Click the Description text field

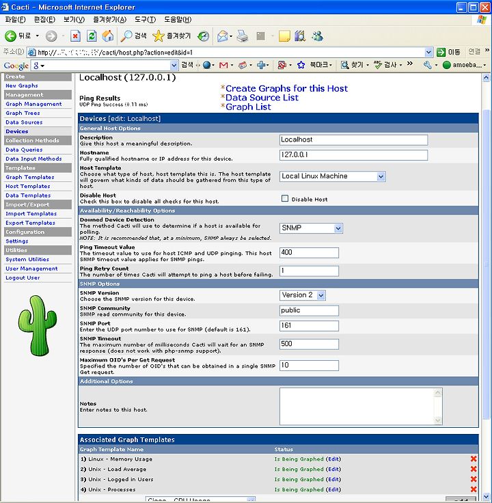click(x=353, y=140)
